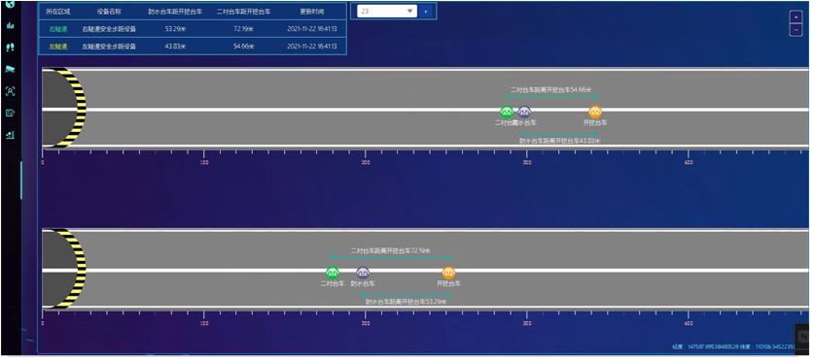816x358 pixels.
Task: Zoom in with the map plus button
Action: (796, 16)
